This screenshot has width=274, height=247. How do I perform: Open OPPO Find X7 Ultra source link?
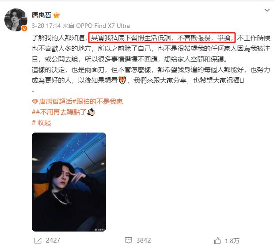click(x=103, y=26)
